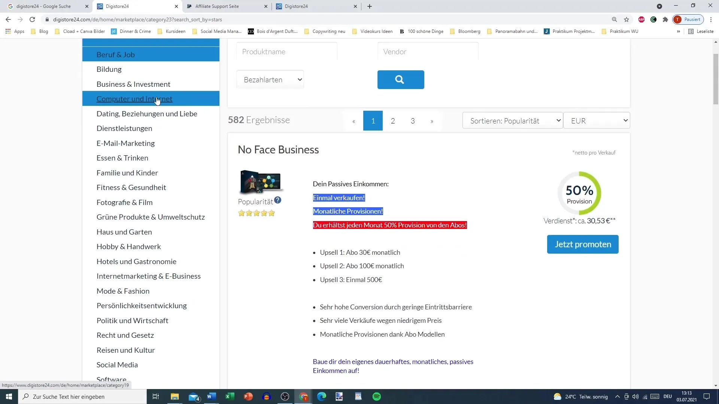Image resolution: width=719 pixels, height=404 pixels.
Task: Open Excel from the taskbar
Action: [230, 397]
